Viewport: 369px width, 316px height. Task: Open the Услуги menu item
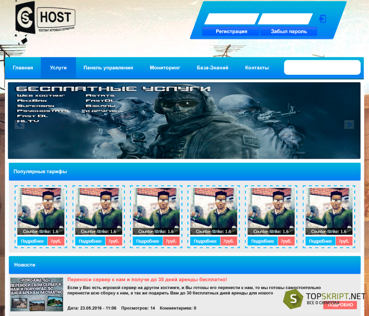[x=58, y=68]
